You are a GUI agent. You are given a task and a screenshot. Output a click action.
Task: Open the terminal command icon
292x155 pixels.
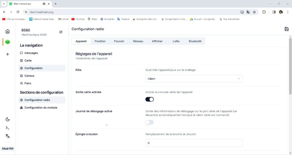click(8, 128)
